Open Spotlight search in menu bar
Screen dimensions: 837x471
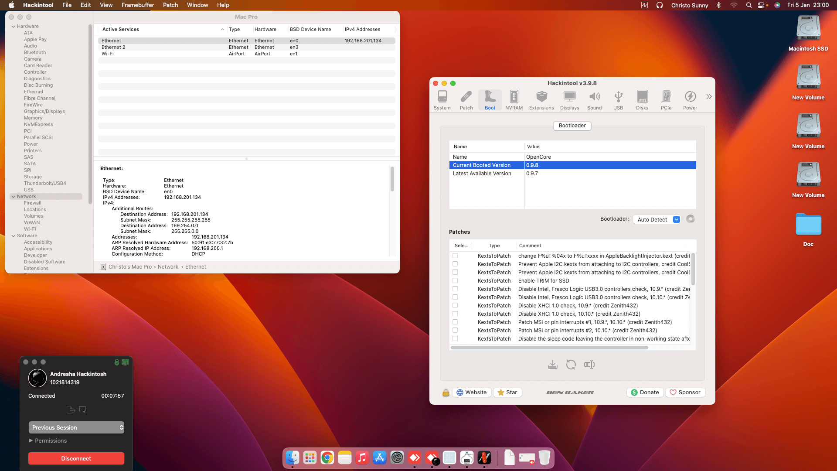click(749, 5)
